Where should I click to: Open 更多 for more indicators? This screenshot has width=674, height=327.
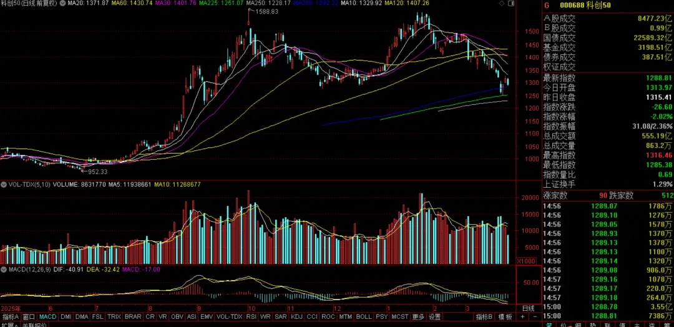(x=418, y=316)
